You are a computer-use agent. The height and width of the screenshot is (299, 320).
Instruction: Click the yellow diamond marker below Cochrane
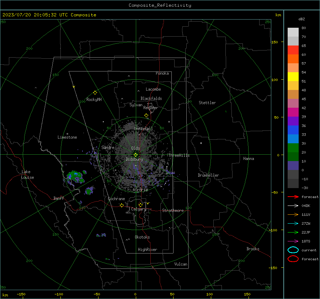point(122,205)
